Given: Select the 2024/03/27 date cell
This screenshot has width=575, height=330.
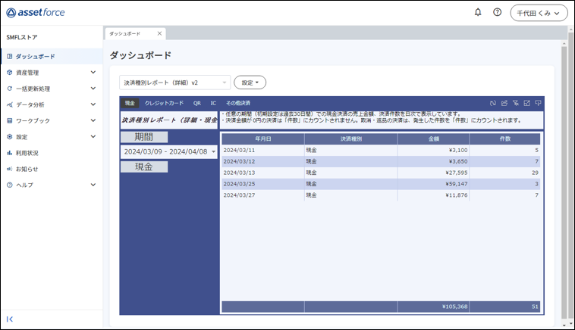Looking at the screenshot, I should (263, 195).
